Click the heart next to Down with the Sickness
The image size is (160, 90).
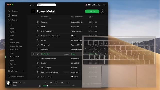pos(38,72)
